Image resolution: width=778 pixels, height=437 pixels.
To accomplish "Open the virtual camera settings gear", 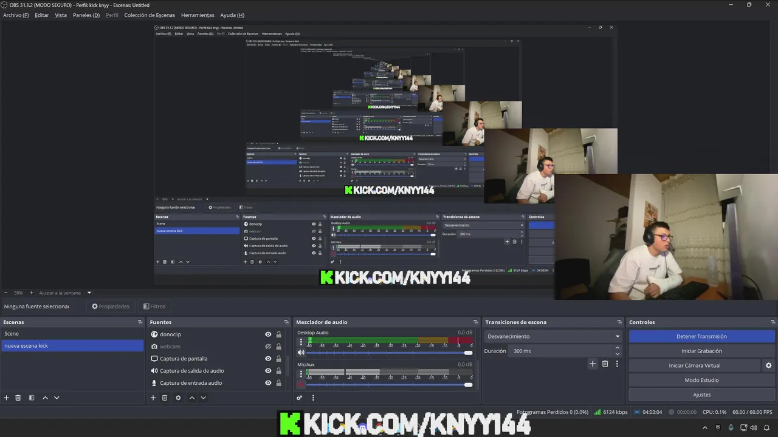I will pos(768,365).
